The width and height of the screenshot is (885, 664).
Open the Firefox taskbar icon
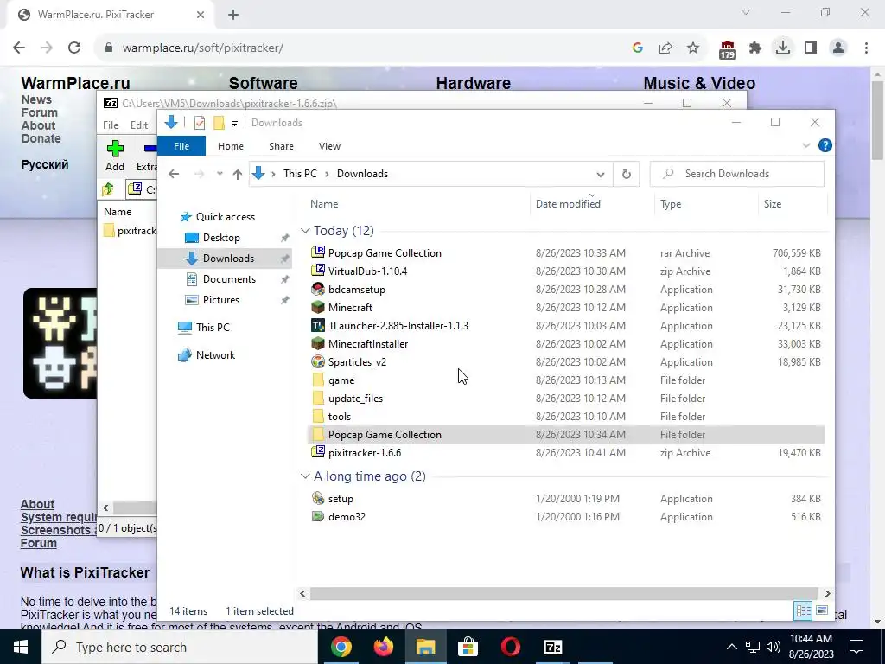[x=383, y=647]
